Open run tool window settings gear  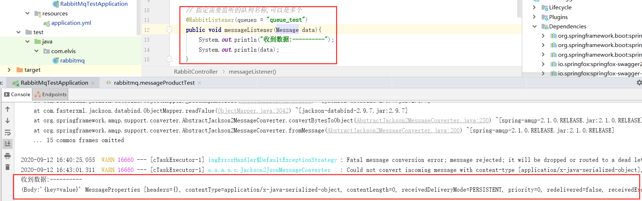click(x=639, y=83)
